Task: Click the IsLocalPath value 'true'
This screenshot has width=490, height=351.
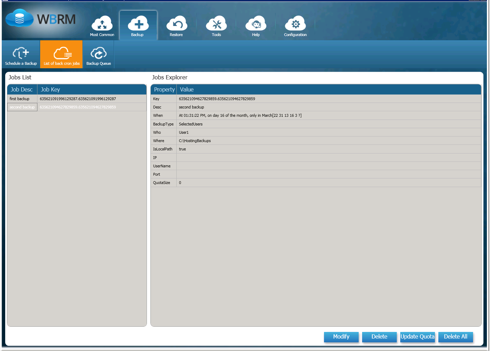Action: (182, 149)
